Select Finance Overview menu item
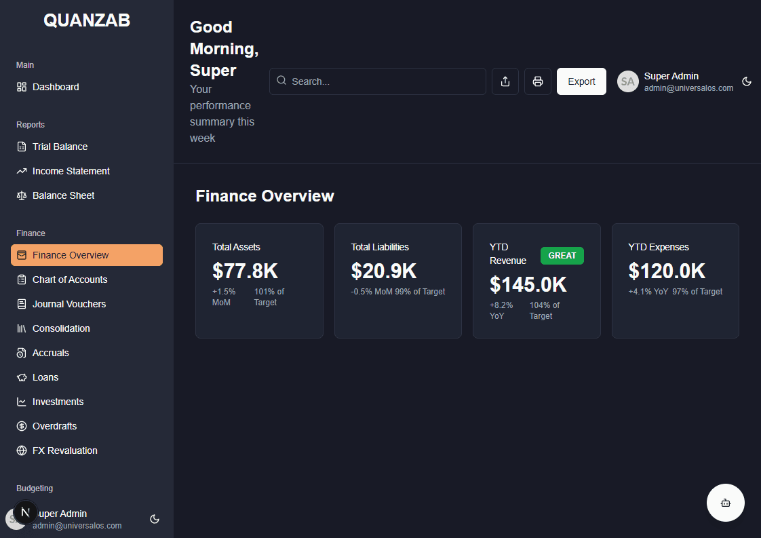This screenshot has height=538, width=761. 87,255
